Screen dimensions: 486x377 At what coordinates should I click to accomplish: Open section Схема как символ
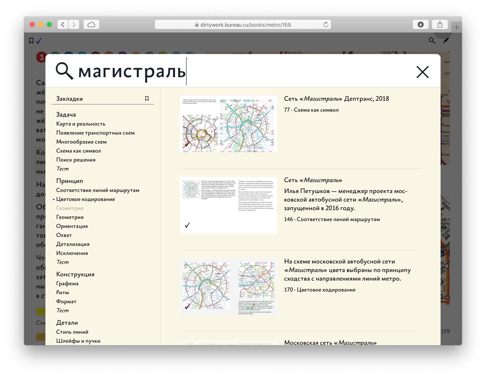point(79,150)
